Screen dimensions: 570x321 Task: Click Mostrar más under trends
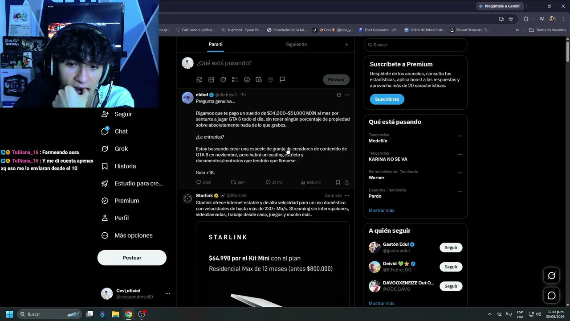pyautogui.click(x=381, y=210)
